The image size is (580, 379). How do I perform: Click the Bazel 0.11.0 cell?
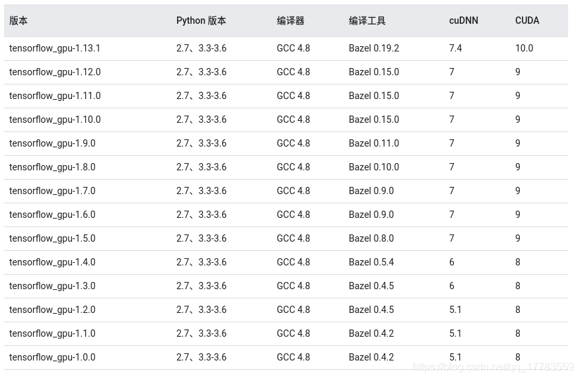(374, 143)
